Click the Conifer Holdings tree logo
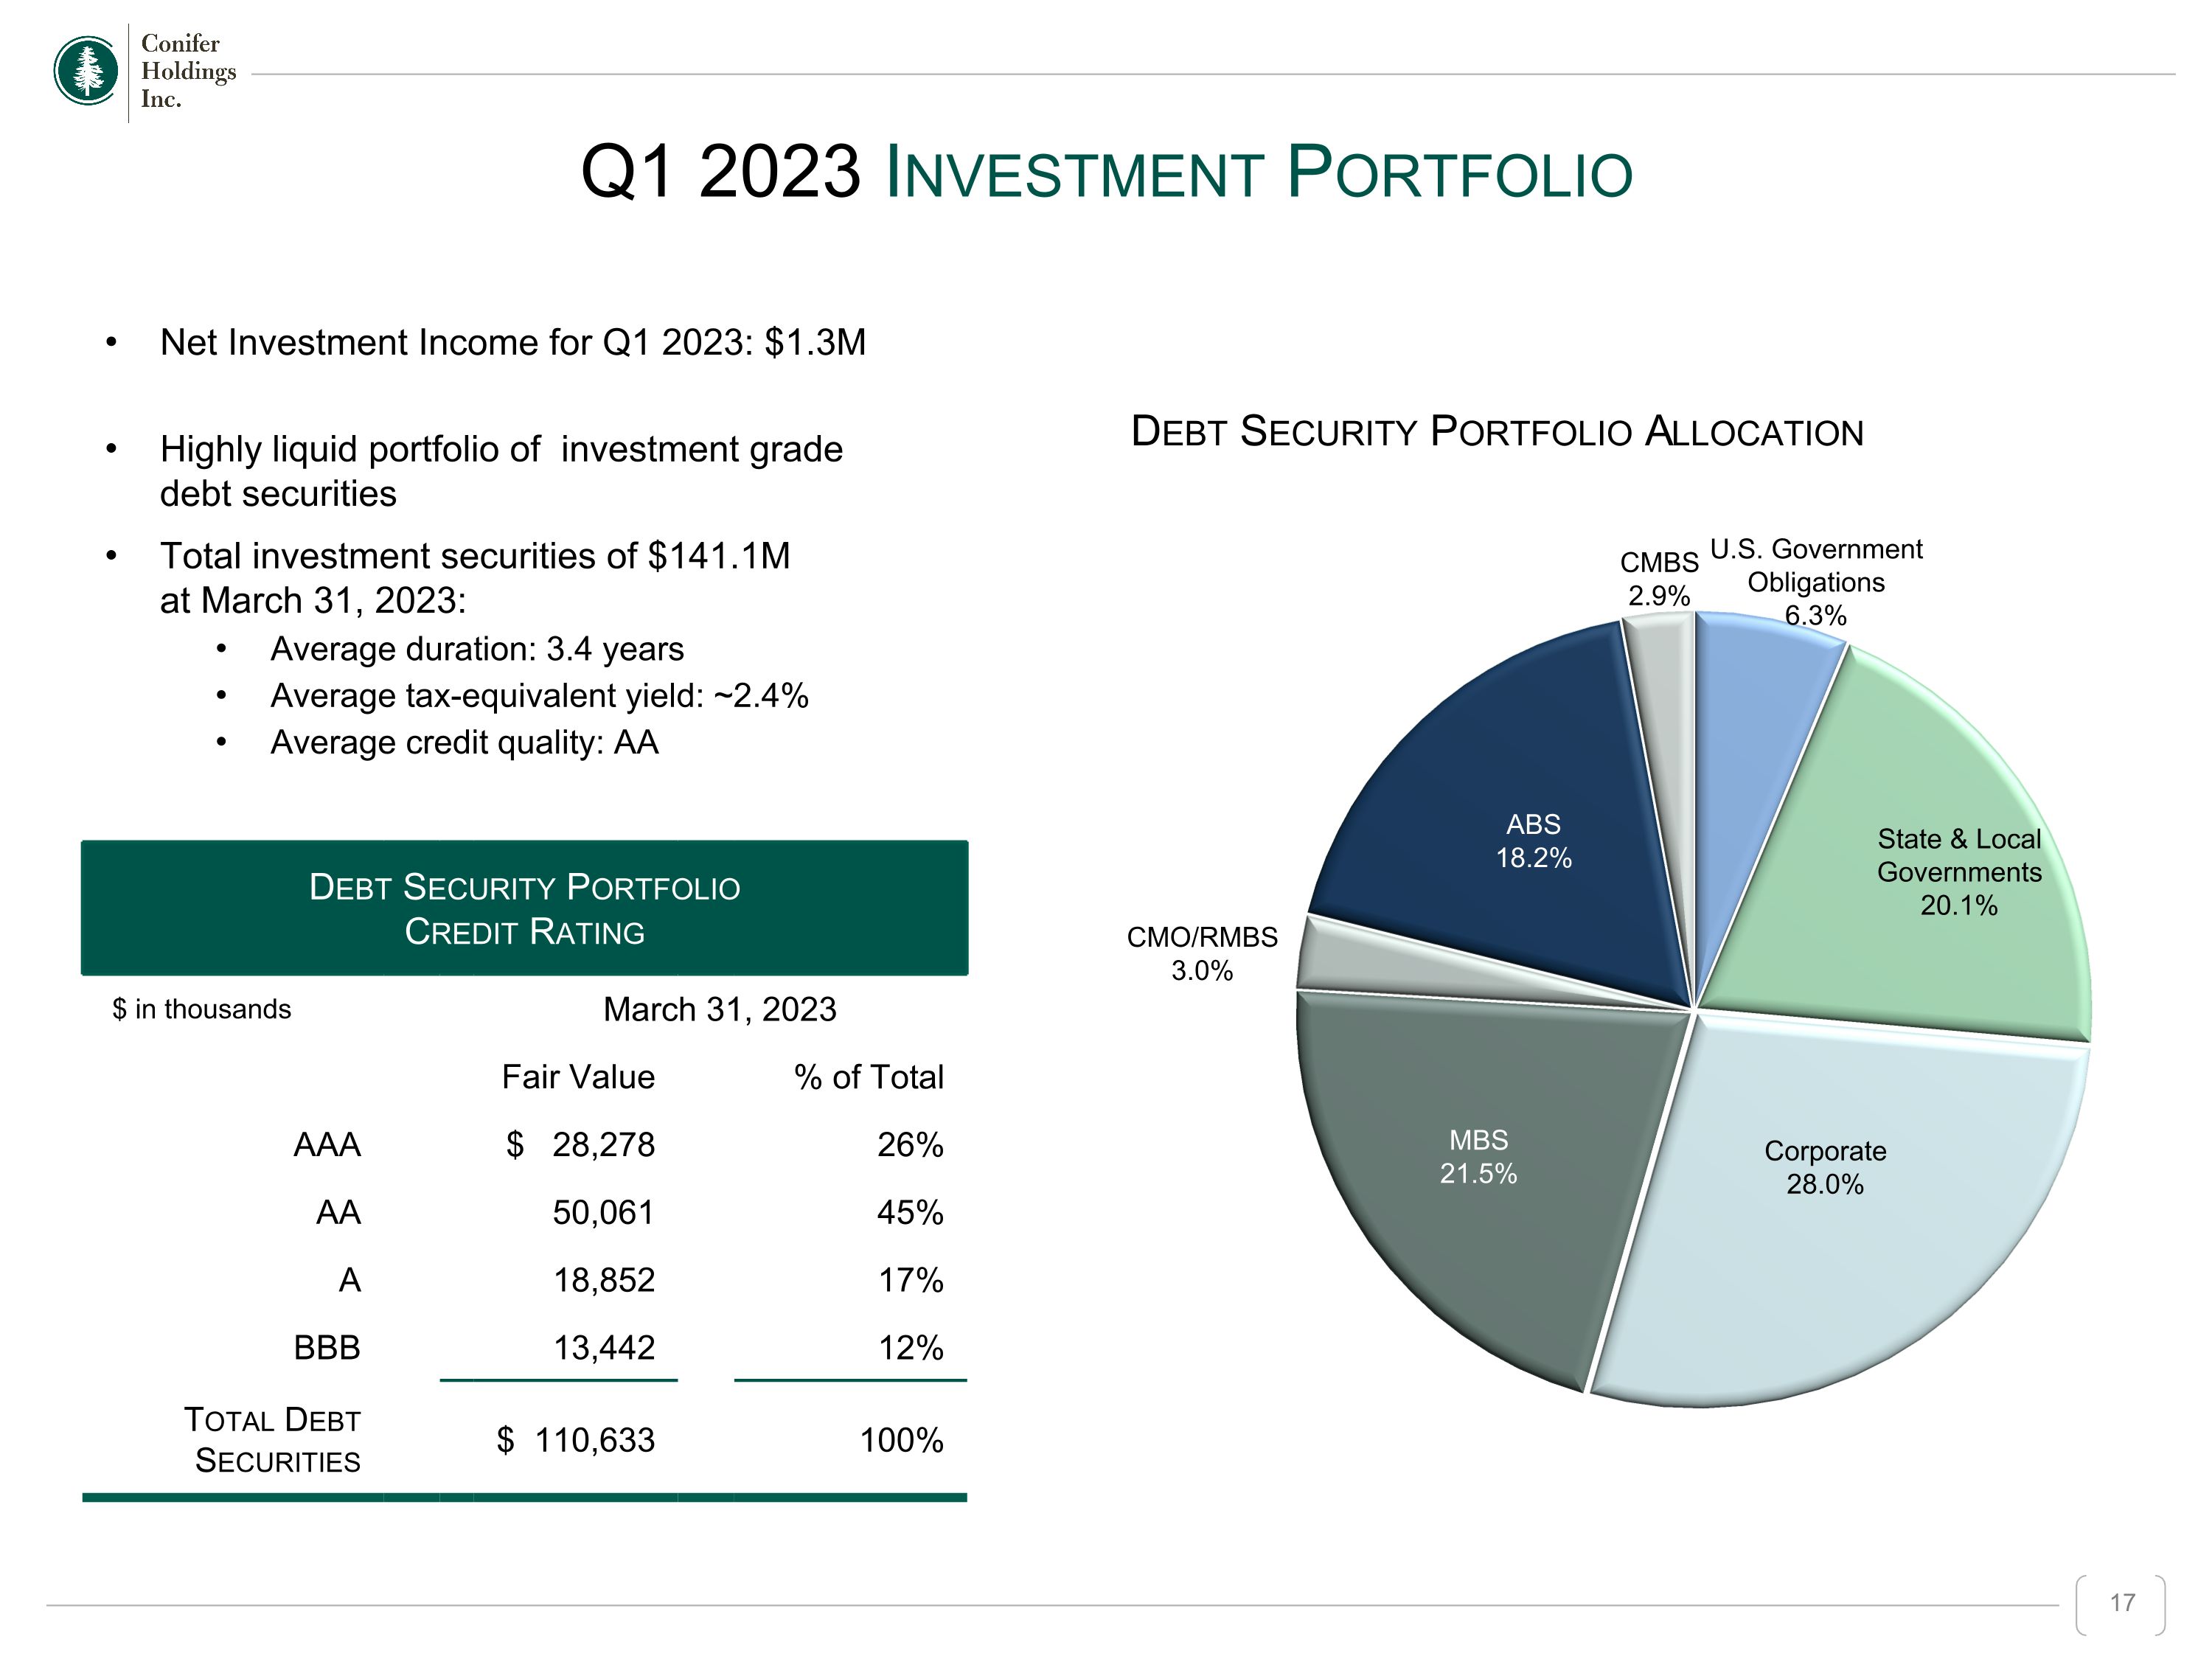The image size is (2212, 1659). (86, 71)
